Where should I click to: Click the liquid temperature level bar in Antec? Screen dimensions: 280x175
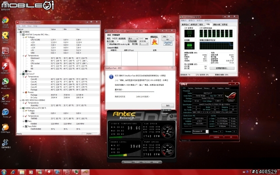(x=125, y=135)
